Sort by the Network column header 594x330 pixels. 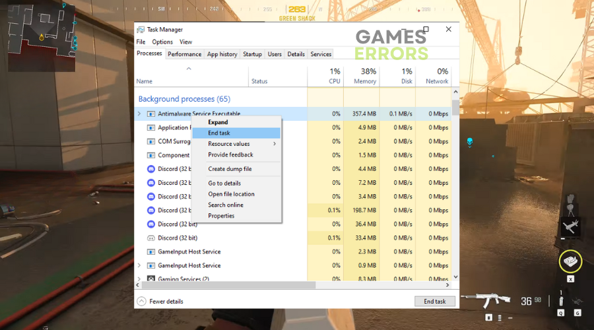coord(434,76)
